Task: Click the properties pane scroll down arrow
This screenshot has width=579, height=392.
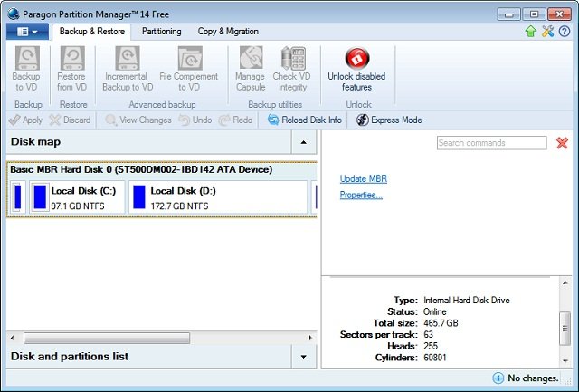Action: tap(565, 361)
